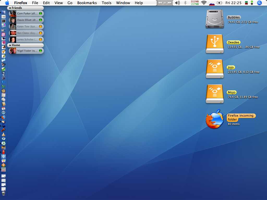Select contact James Scholes

(x=26, y=40)
